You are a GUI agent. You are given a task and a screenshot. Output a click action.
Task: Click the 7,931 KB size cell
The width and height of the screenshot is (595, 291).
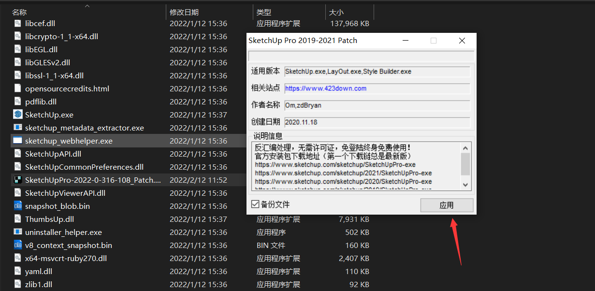[354, 219]
